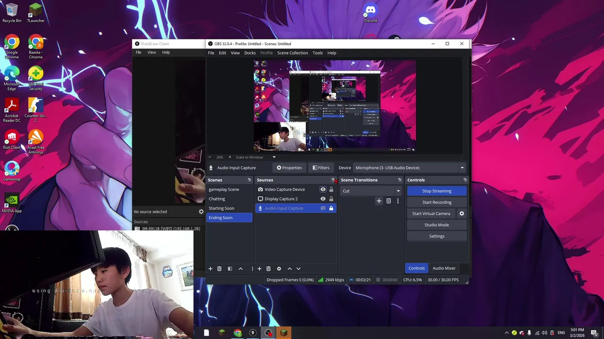Viewport: 604px width, 339px height.
Task: Remove selected scene using Scenes trash icon
Action: coord(219,268)
